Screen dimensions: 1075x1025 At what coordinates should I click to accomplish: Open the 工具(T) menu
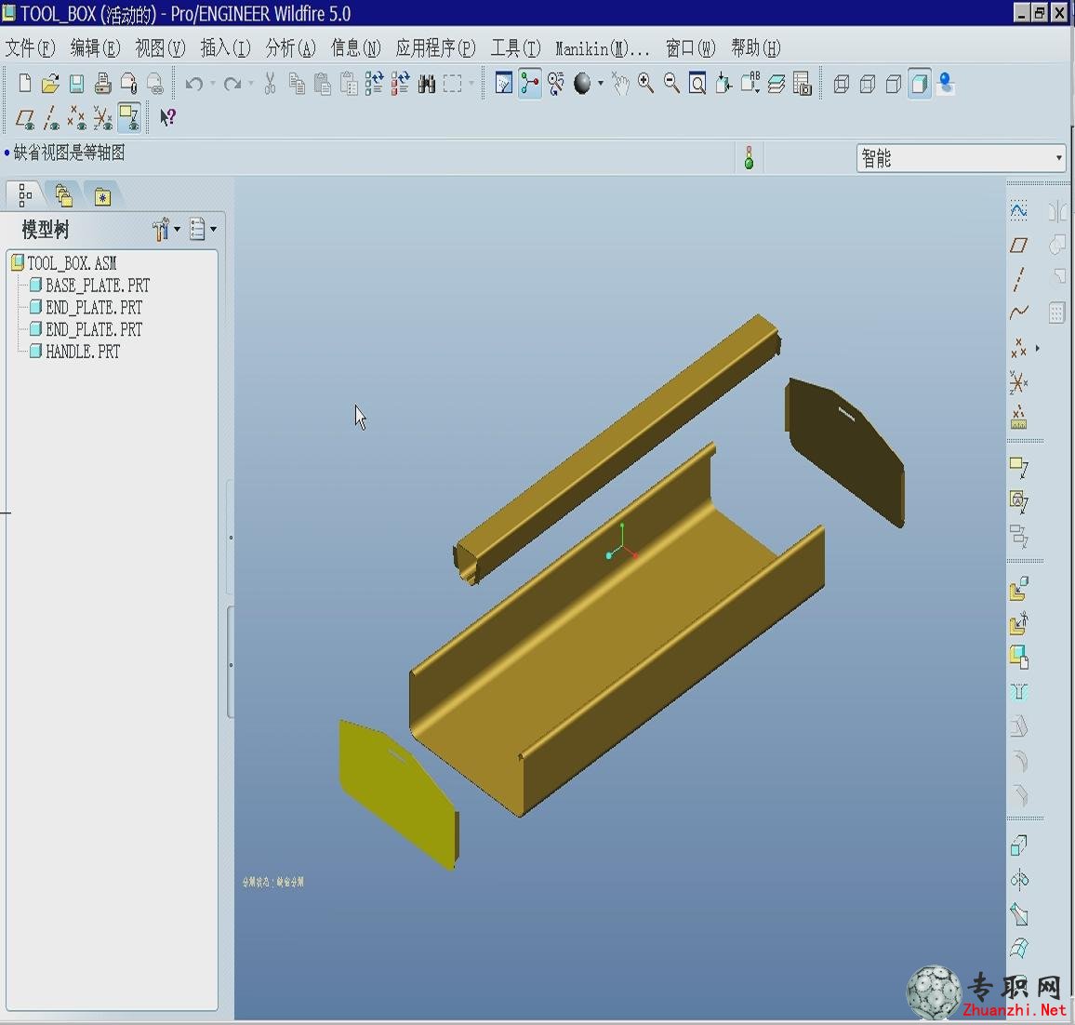point(515,48)
